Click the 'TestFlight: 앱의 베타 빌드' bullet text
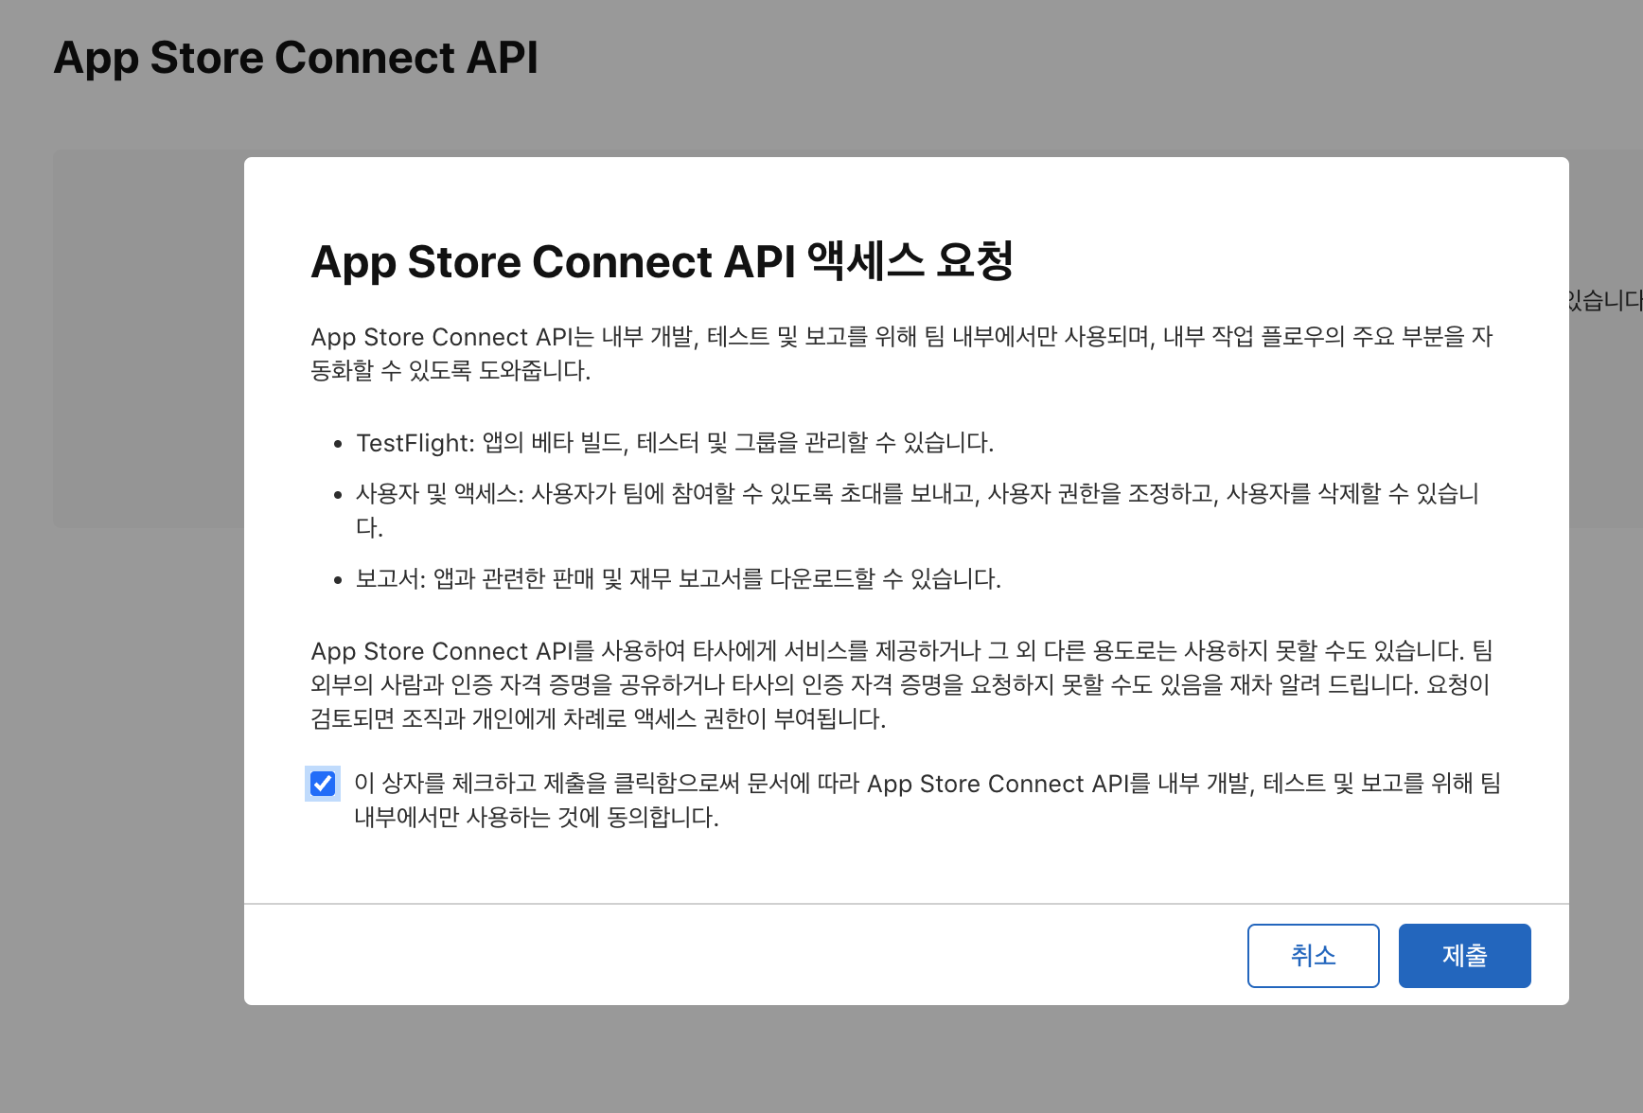The height and width of the screenshot is (1113, 1643). 675,443
